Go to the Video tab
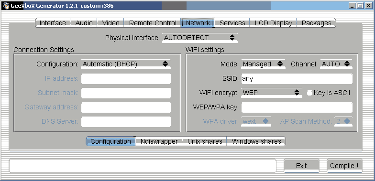 [111, 23]
